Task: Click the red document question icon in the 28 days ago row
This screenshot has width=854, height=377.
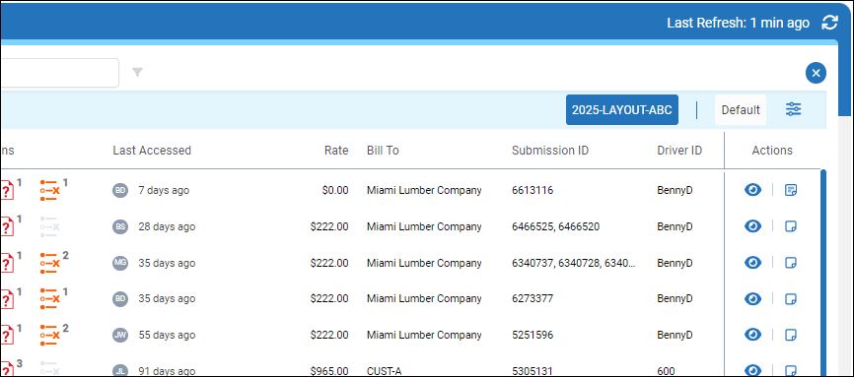Action: pyautogui.click(x=7, y=226)
